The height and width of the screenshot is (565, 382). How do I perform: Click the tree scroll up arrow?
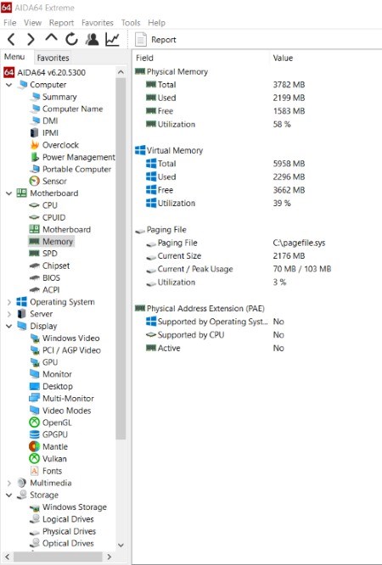[121, 72]
